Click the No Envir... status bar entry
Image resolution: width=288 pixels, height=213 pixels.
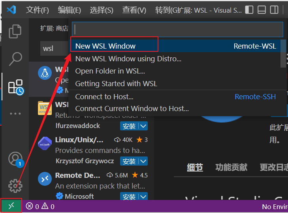(275, 207)
